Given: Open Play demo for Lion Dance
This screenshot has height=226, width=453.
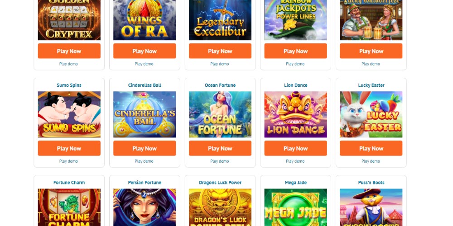Looking at the screenshot, I should (295, 161).
